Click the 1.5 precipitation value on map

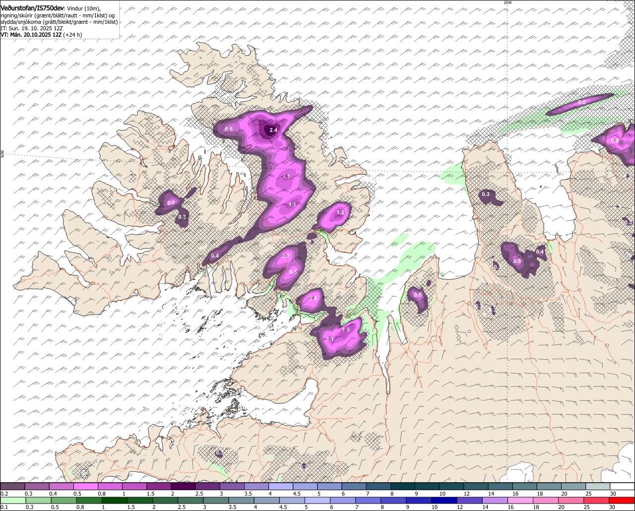[x=346, y=329]
